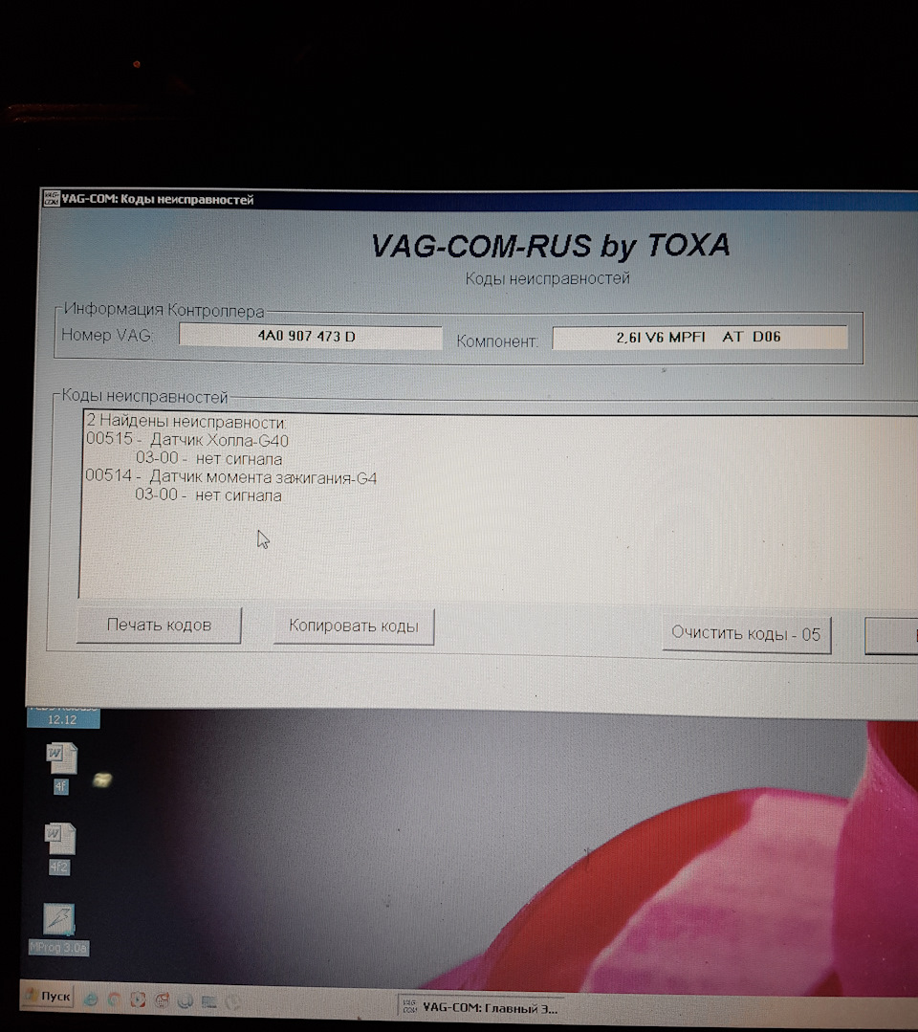The height and width of the screenshot is (1032, 918).
Task: Click the Очистить коды - 05 button
Action: tap(746, 634)
